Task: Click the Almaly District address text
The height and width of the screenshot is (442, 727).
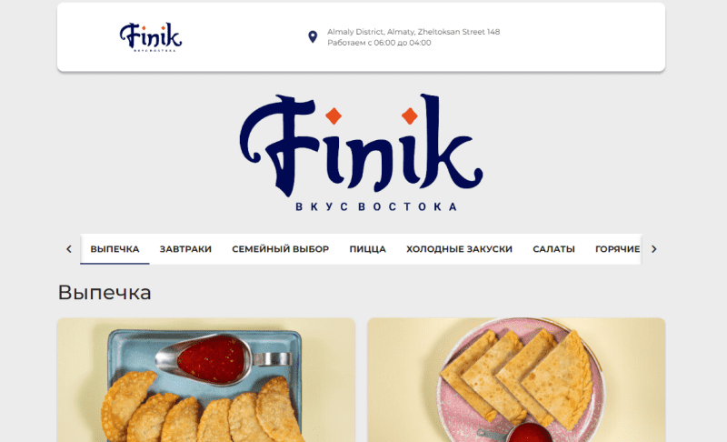Action: coord(413,32)
